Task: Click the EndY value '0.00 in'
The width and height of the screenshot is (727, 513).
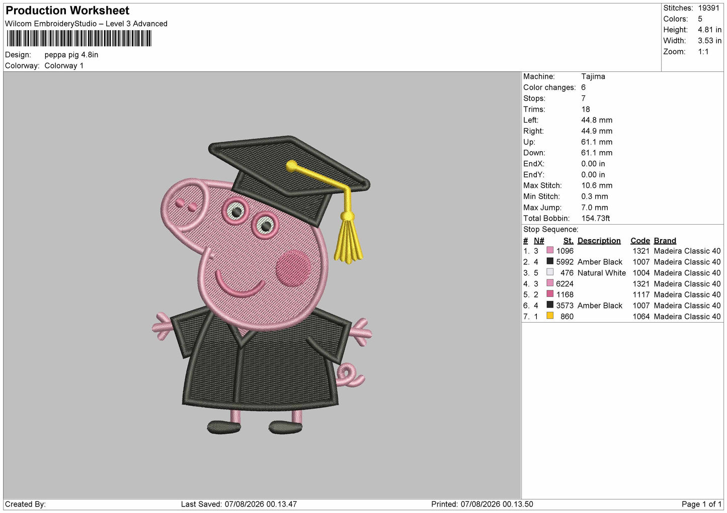Action: pos(593,175)
